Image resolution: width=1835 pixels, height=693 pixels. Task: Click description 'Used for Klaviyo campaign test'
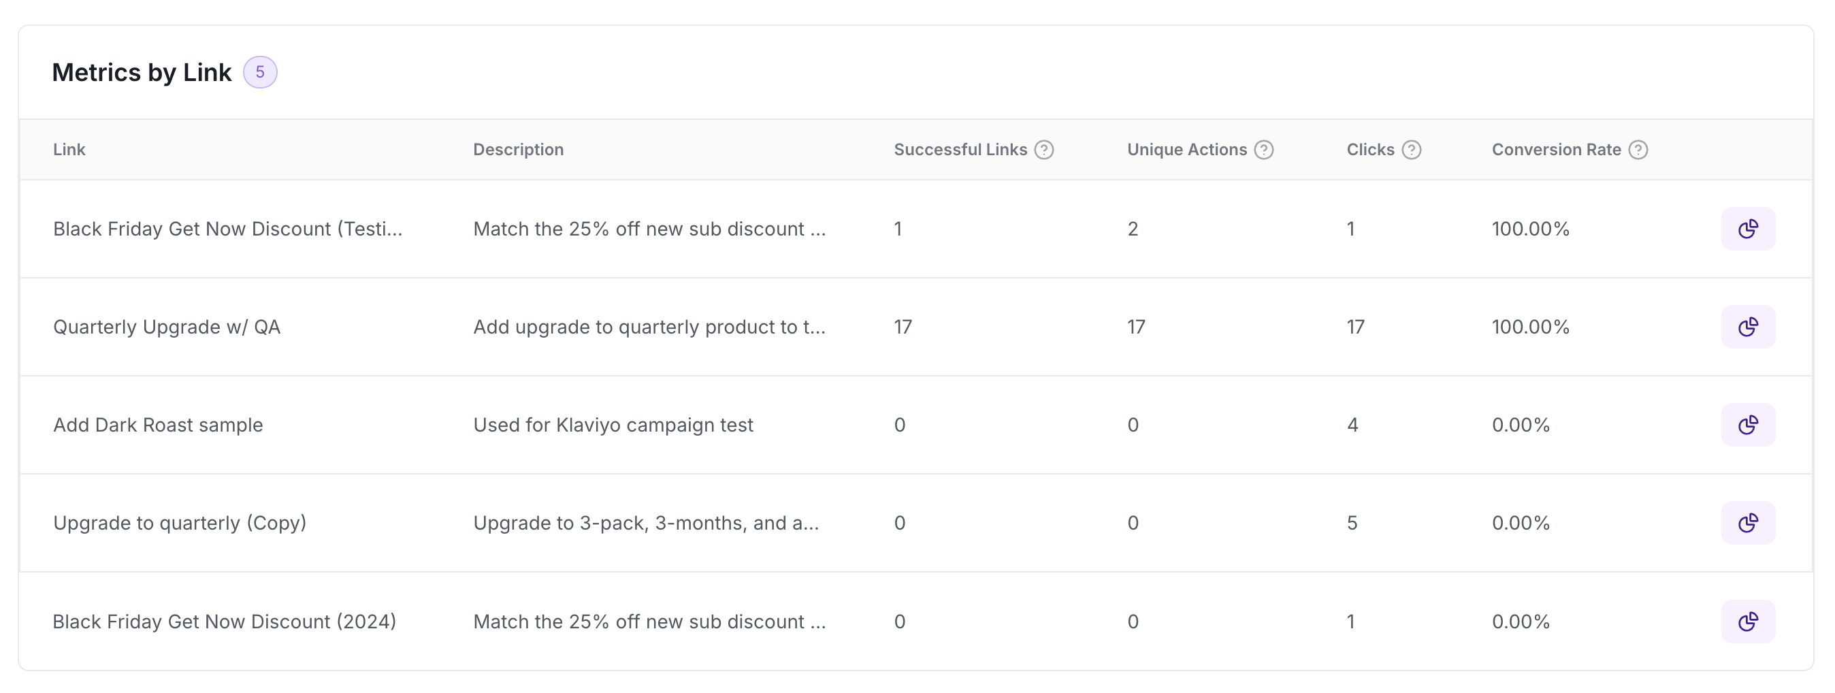(613, 425)
